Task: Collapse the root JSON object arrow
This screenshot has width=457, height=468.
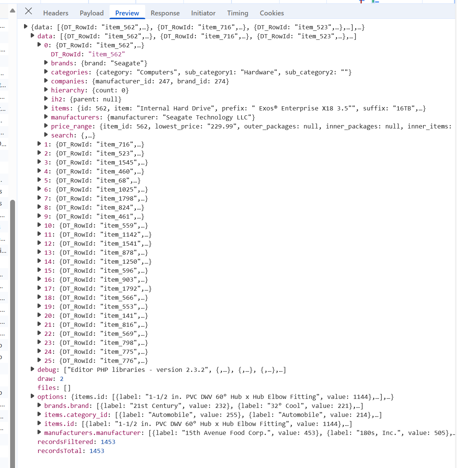Action: click(x=26, y=26)
